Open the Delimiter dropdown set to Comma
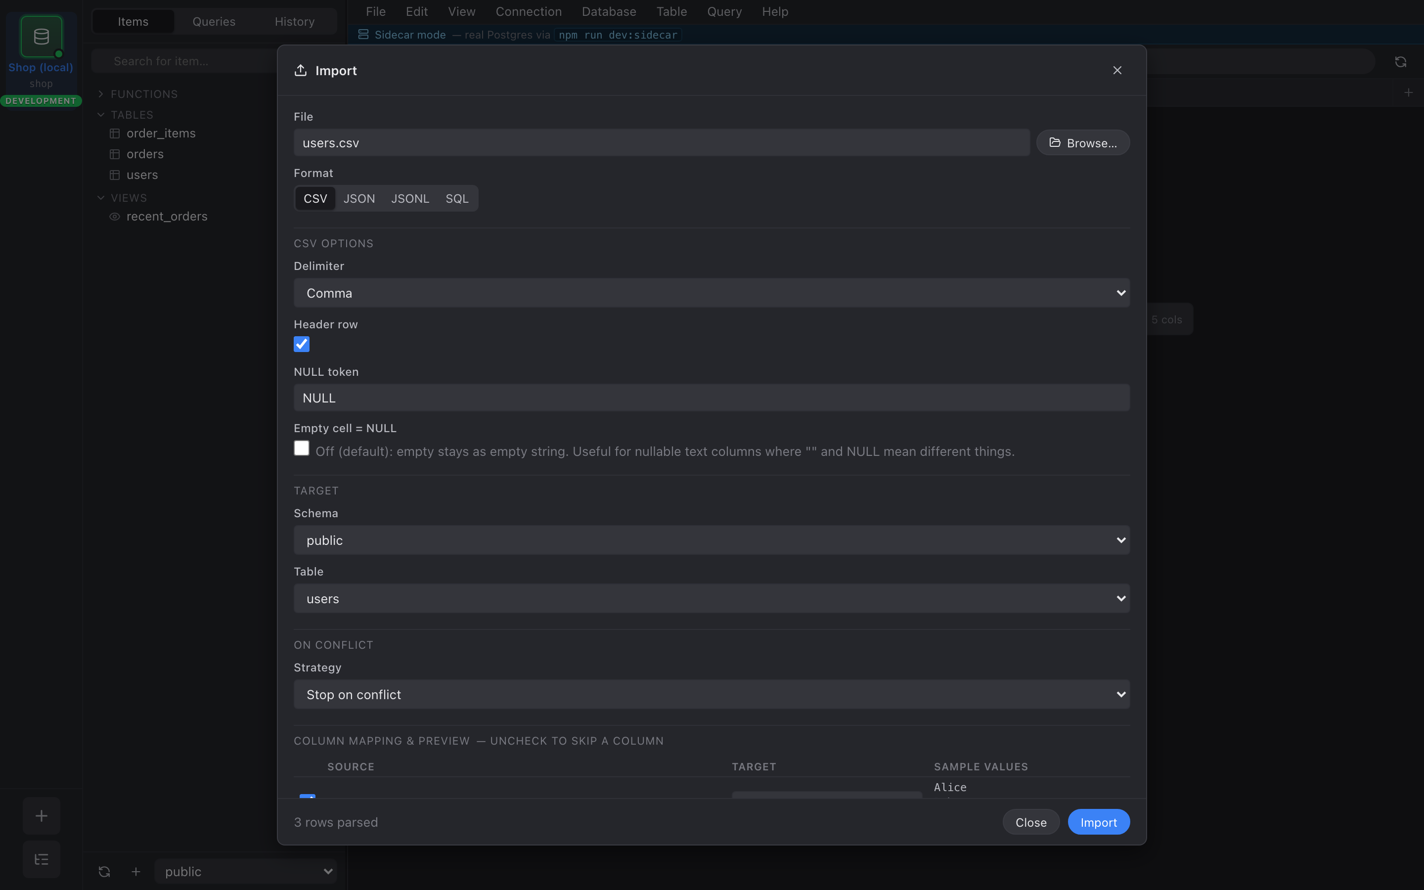 coord(712,293)
